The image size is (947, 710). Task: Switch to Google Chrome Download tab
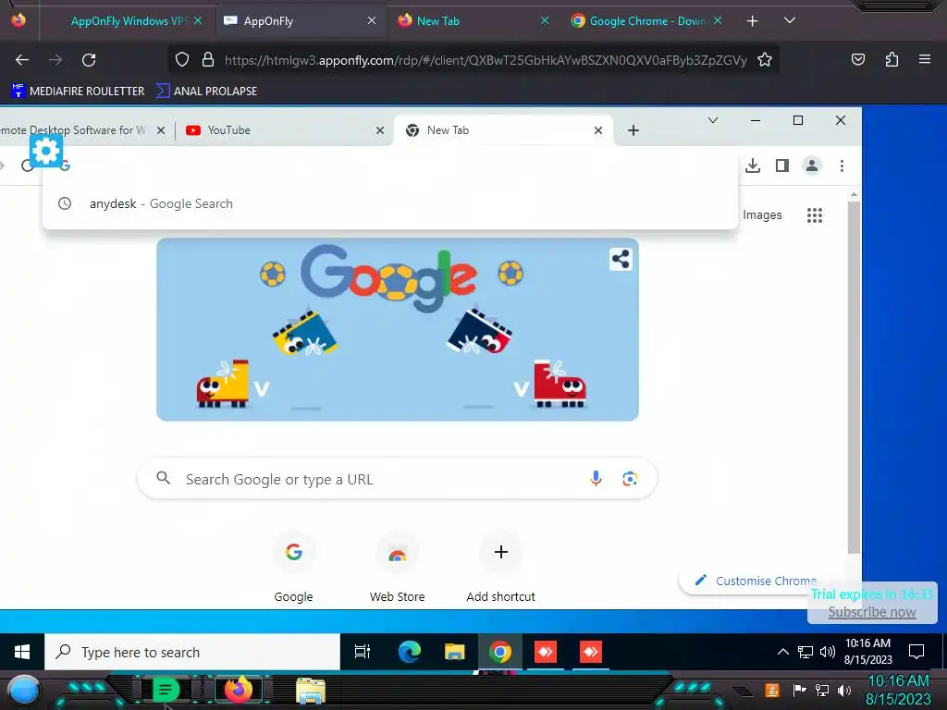pyautogui.click(x=645, y=21)
